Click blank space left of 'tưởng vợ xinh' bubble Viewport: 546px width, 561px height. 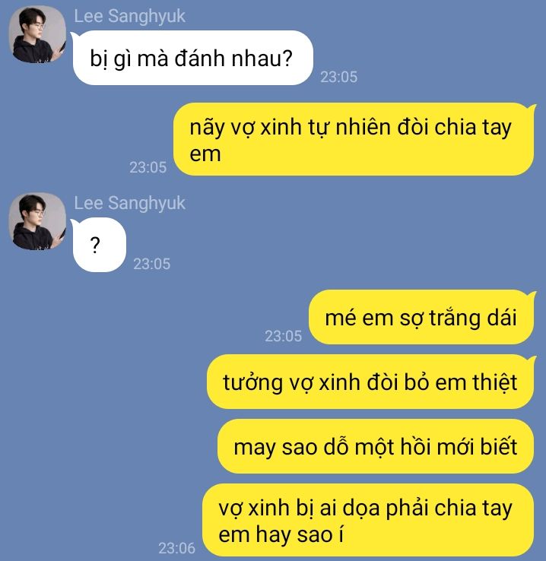(x=103, y=382)
